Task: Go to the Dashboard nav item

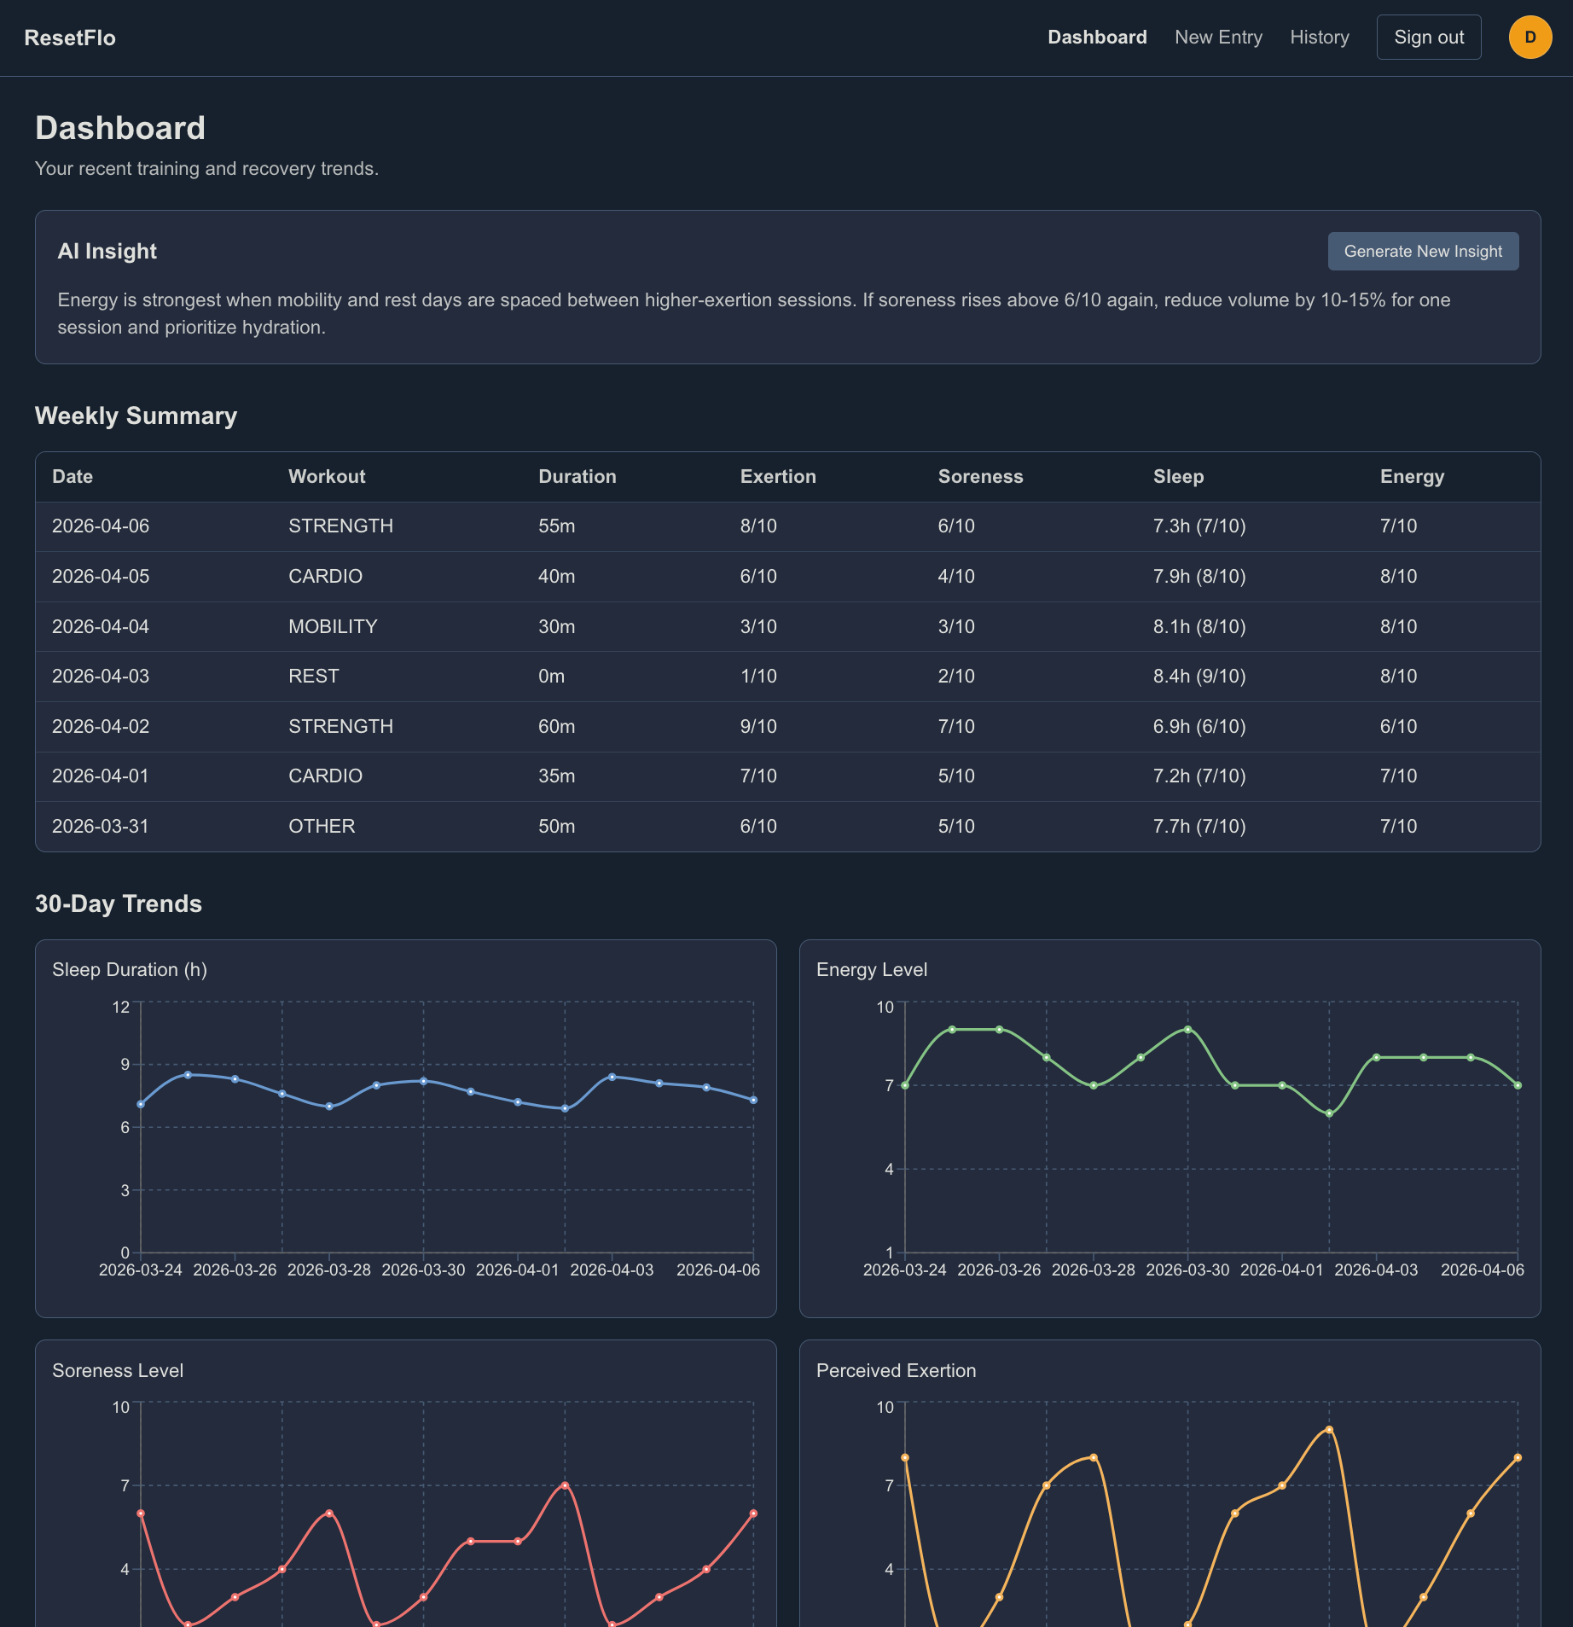Action: (1097, 38)
